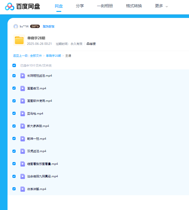This screenshot has width=189, height=210.
Task: Click 加为好友 add friend link
Action: click(49, 27)
